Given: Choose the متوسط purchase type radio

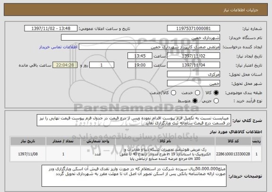Looking at the screenshot, I should 195,101.
